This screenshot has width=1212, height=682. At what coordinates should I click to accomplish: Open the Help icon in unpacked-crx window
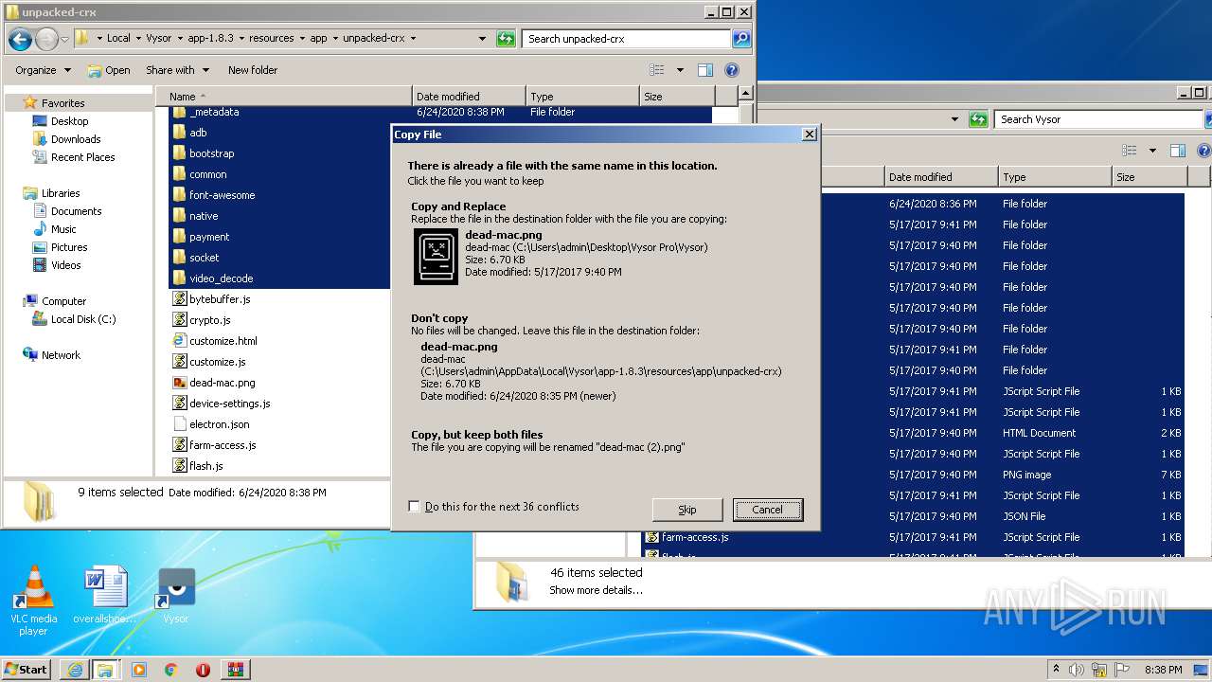tap(731, 70)
